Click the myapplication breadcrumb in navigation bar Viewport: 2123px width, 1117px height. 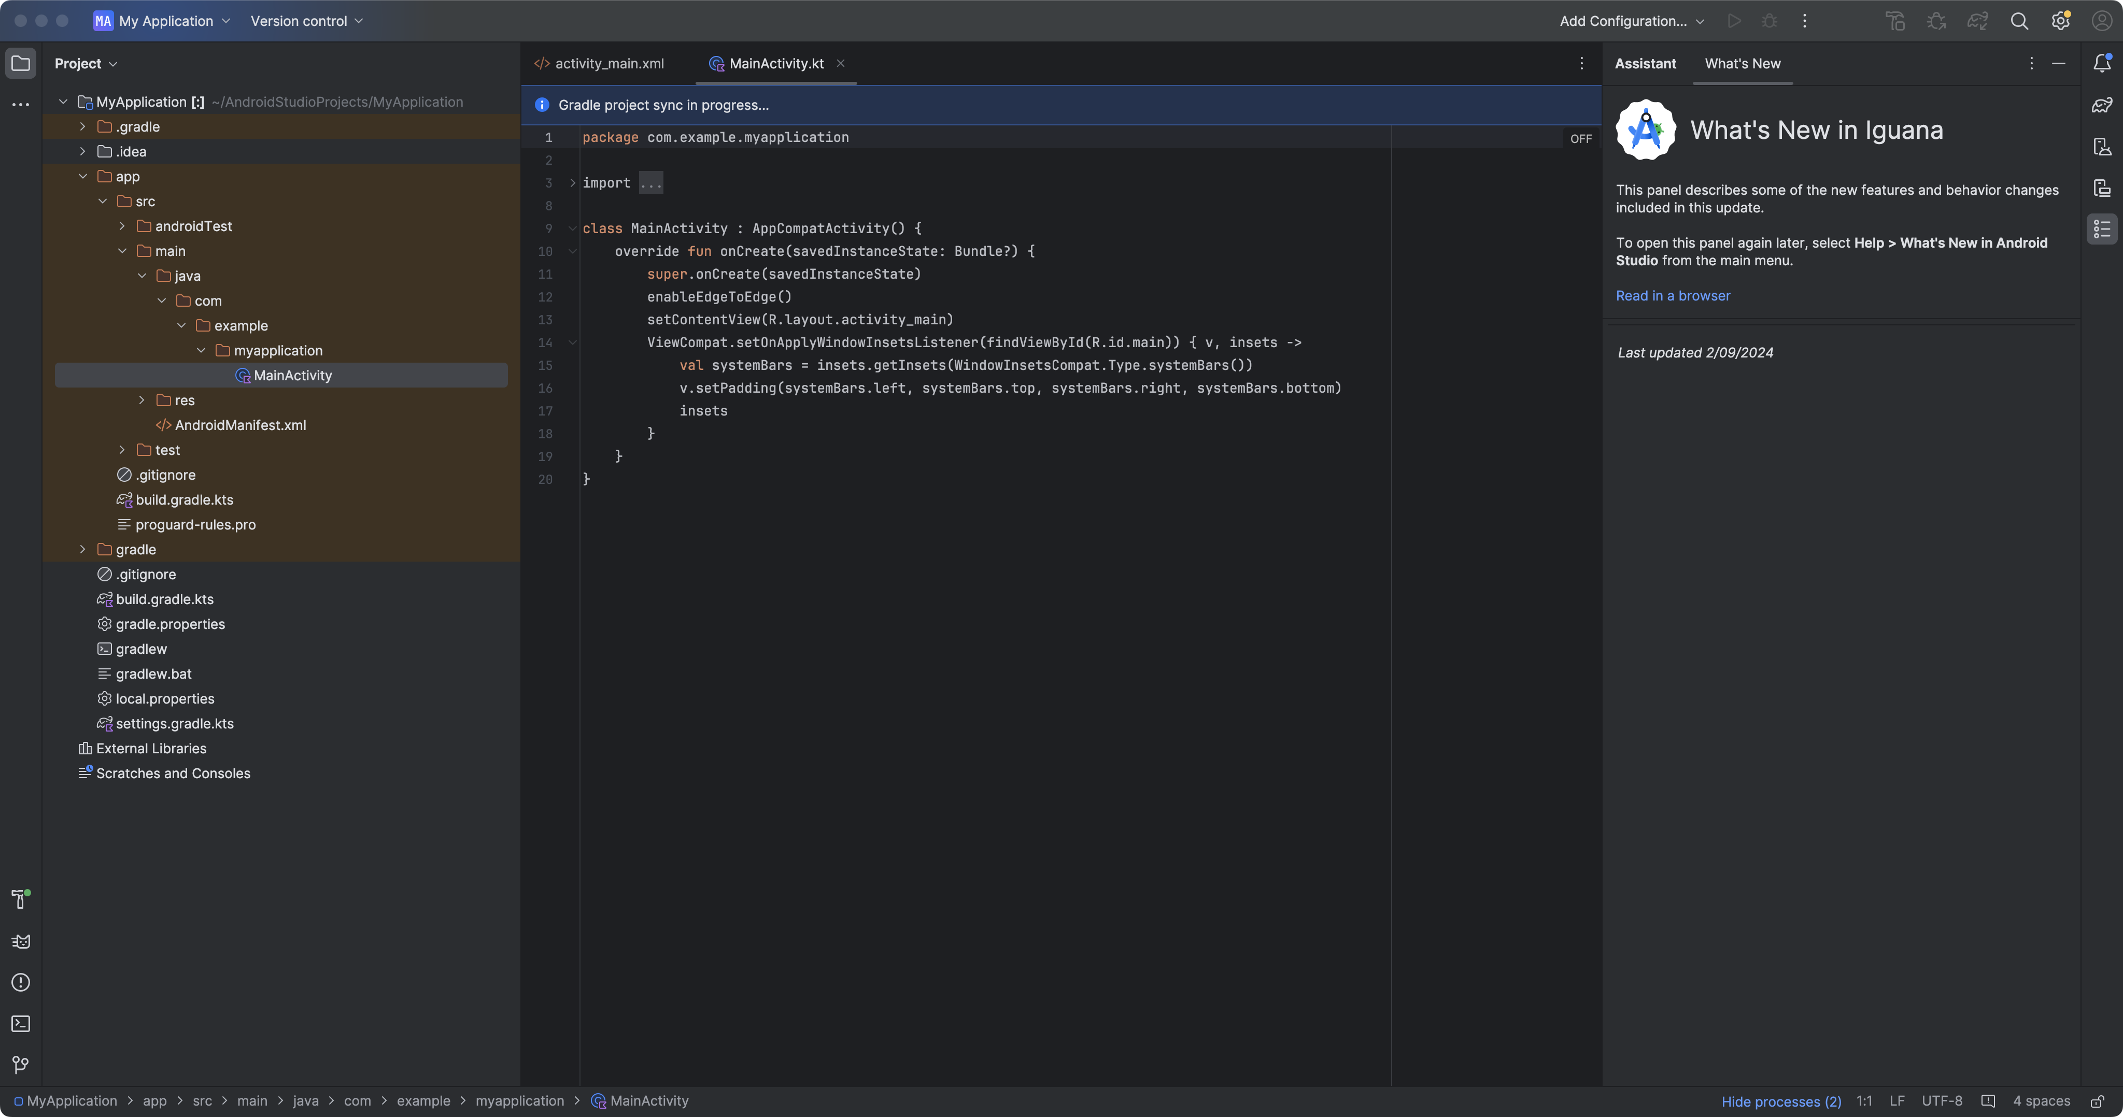tap(520, 1101)
